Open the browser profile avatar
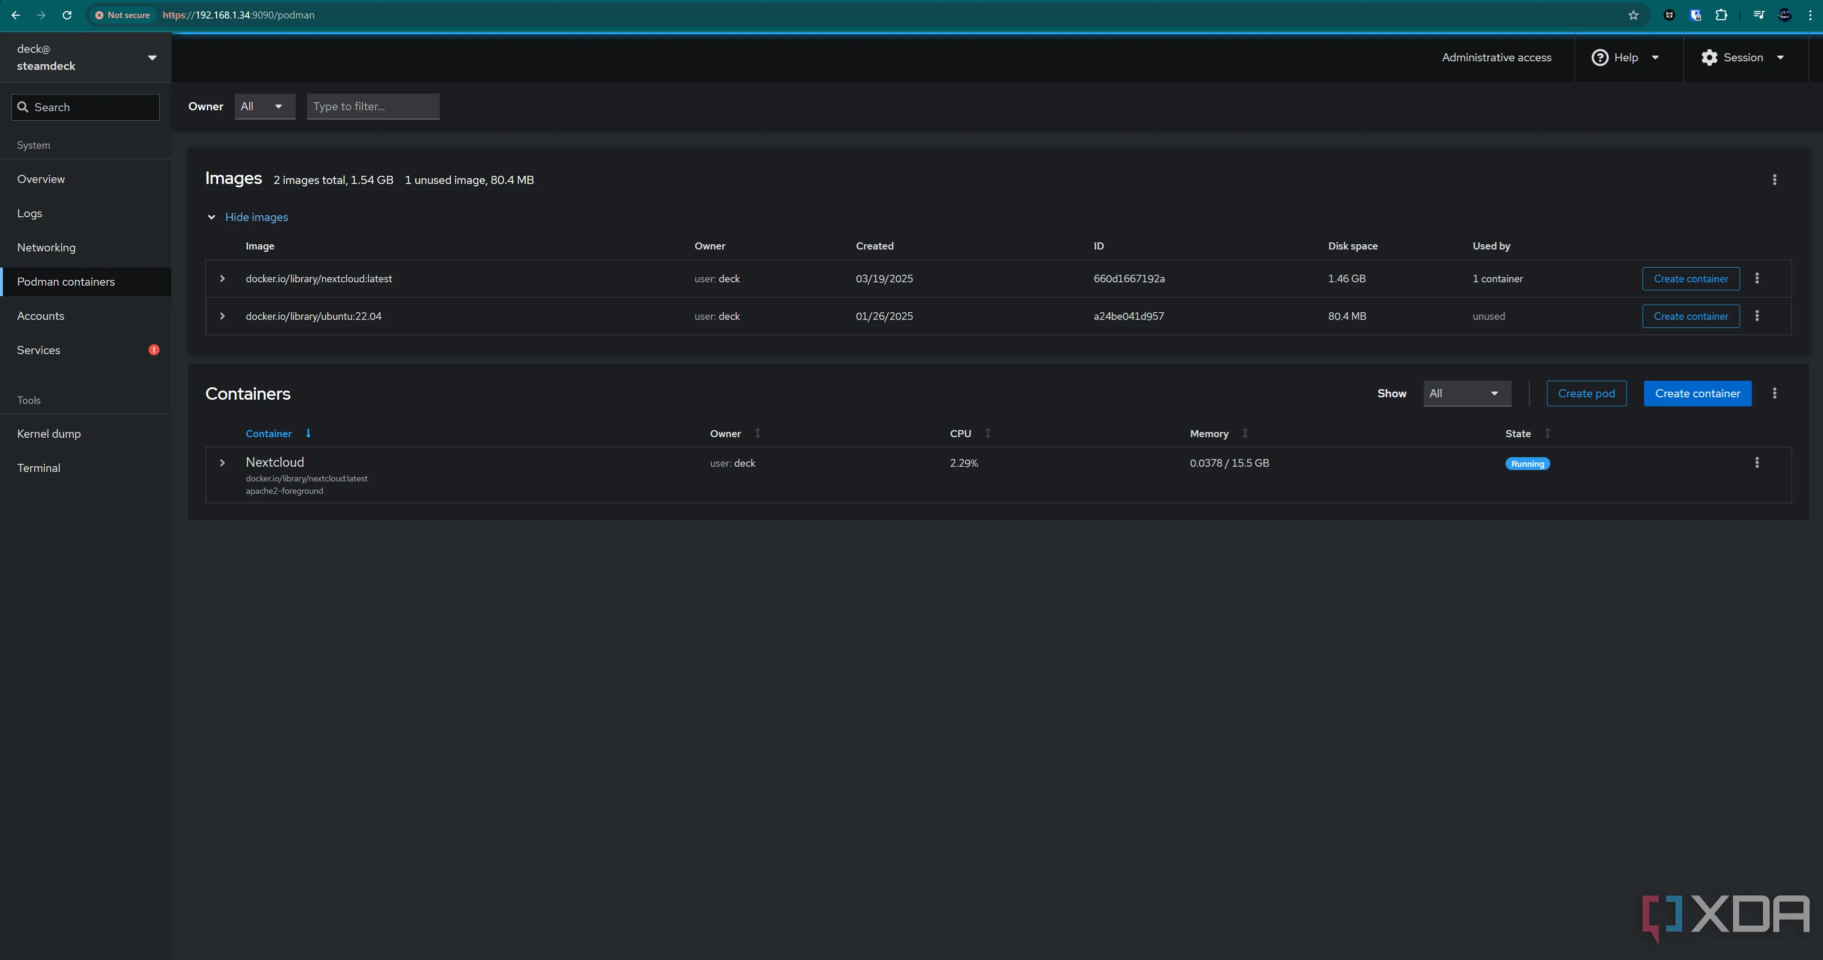1823x960 pixels. click(1785, 15)
